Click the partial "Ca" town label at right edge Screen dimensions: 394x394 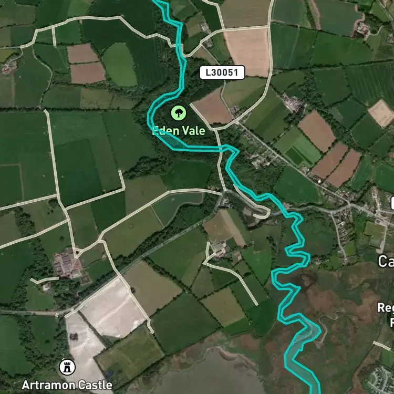pyautogui.click(x=386, y=261)
